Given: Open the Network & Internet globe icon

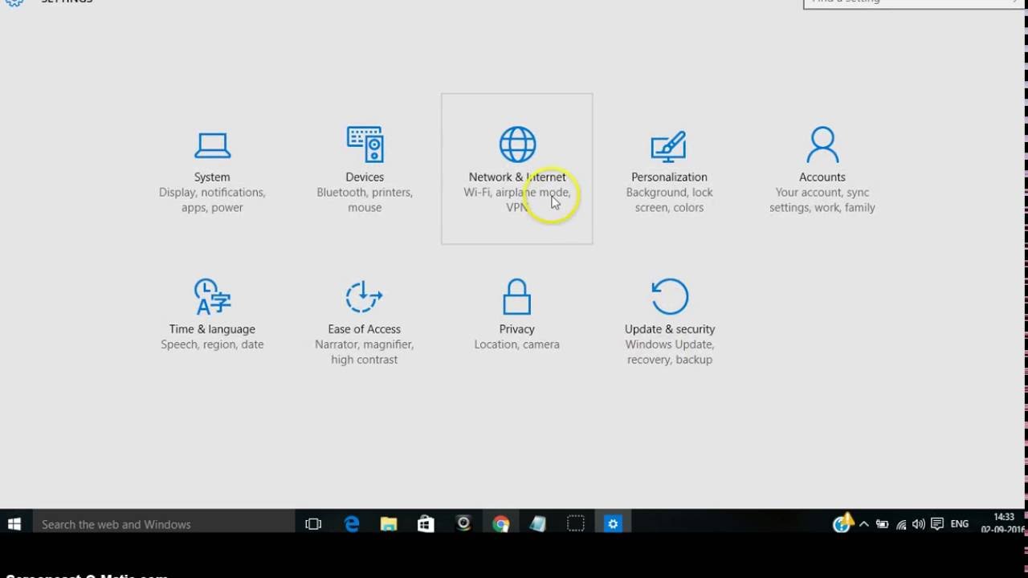Looking at the screenshot, I should click(517, 144).
